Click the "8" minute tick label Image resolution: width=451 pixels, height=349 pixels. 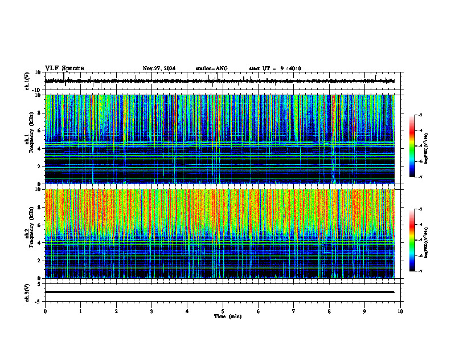(x=329, y=311)
